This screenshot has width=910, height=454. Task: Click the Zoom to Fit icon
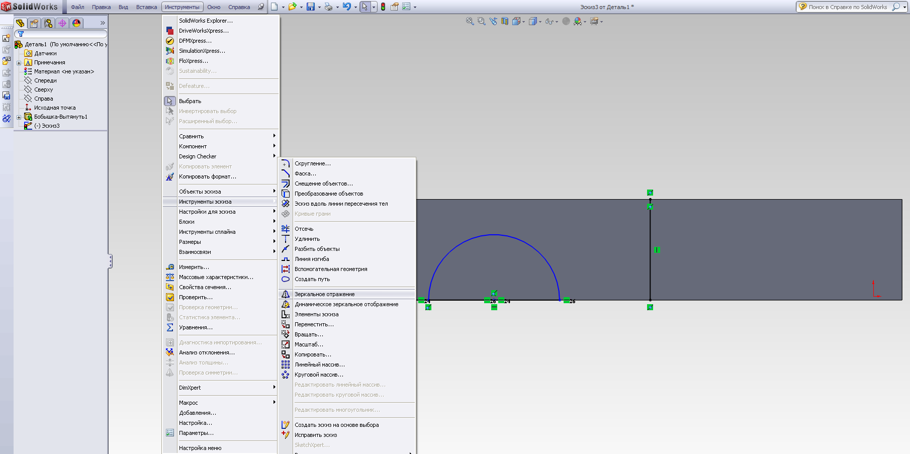[470, 21]
